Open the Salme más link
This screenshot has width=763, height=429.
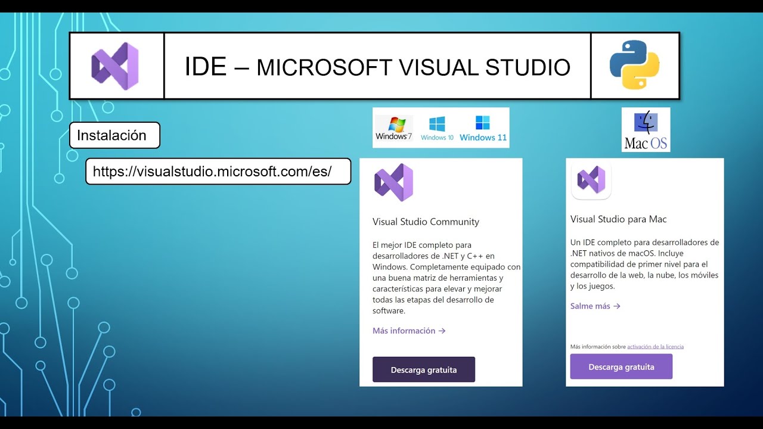pyautogui.click(x=595, y=306)
